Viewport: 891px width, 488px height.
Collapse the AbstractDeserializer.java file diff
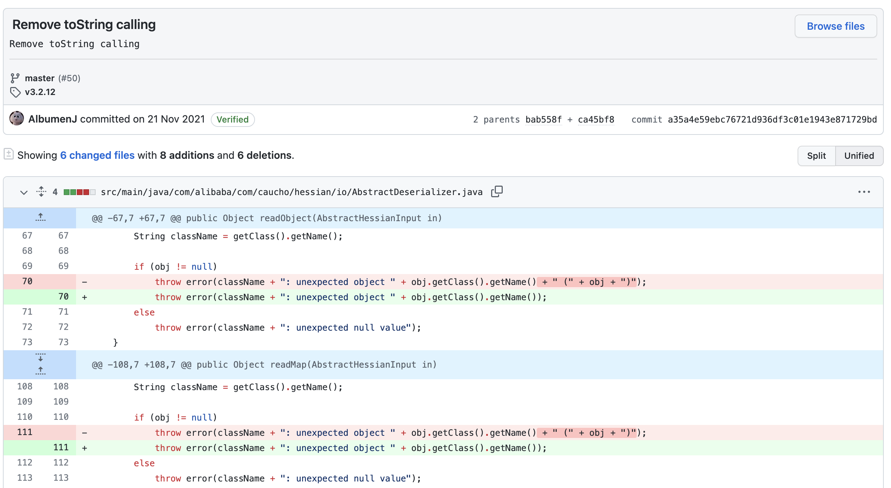click(x=24, y=192)
